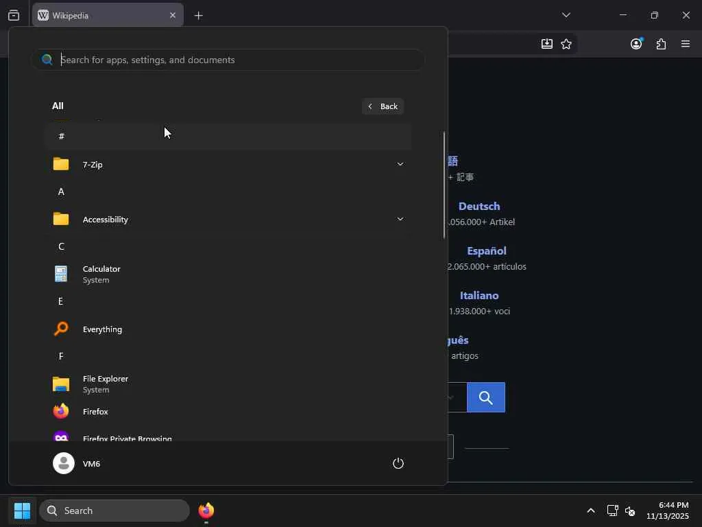The image size is (702, 527).
Task: Open the Italiano Wikipedia link
Action: point(479,295)
